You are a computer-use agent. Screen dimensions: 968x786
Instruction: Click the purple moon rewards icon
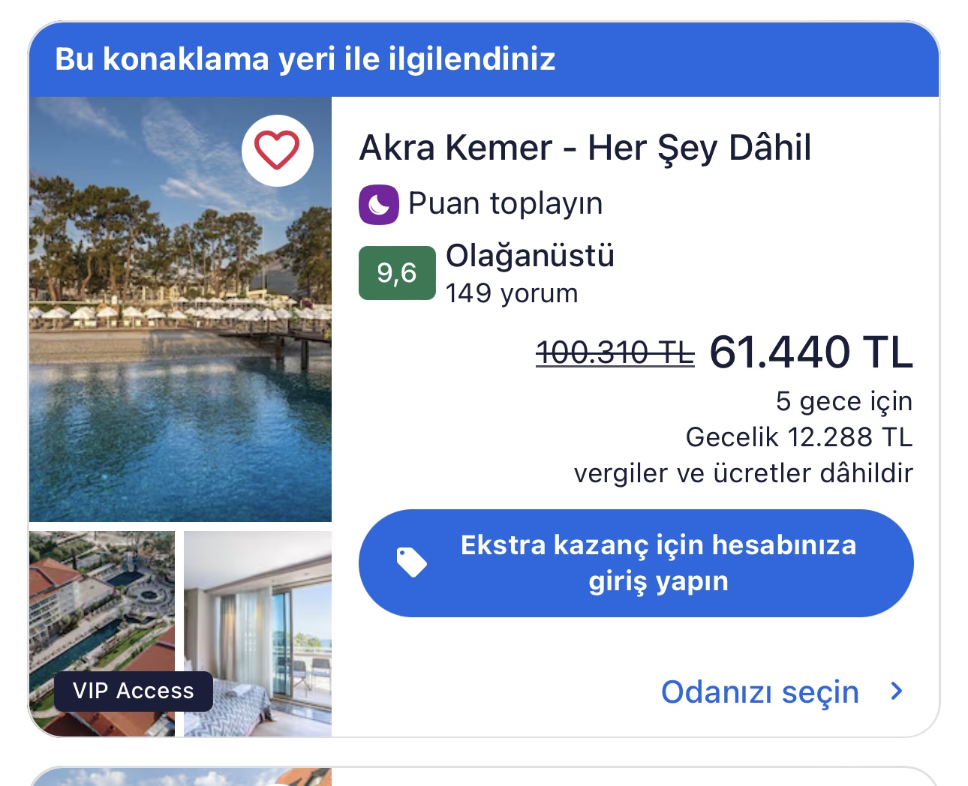(379, 204)
